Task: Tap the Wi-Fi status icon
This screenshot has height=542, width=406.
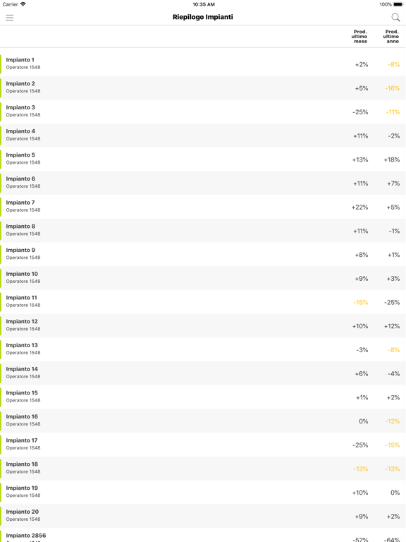Action: [x=23, y=4]
